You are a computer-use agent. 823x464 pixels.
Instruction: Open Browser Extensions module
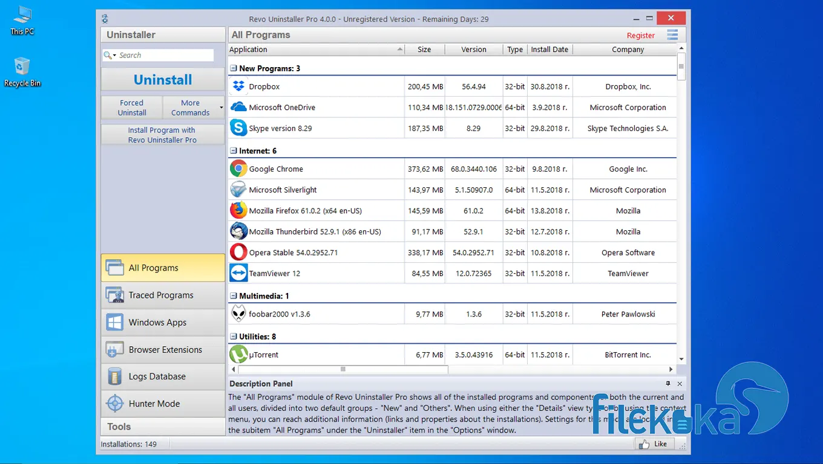(x=163, y=349)
